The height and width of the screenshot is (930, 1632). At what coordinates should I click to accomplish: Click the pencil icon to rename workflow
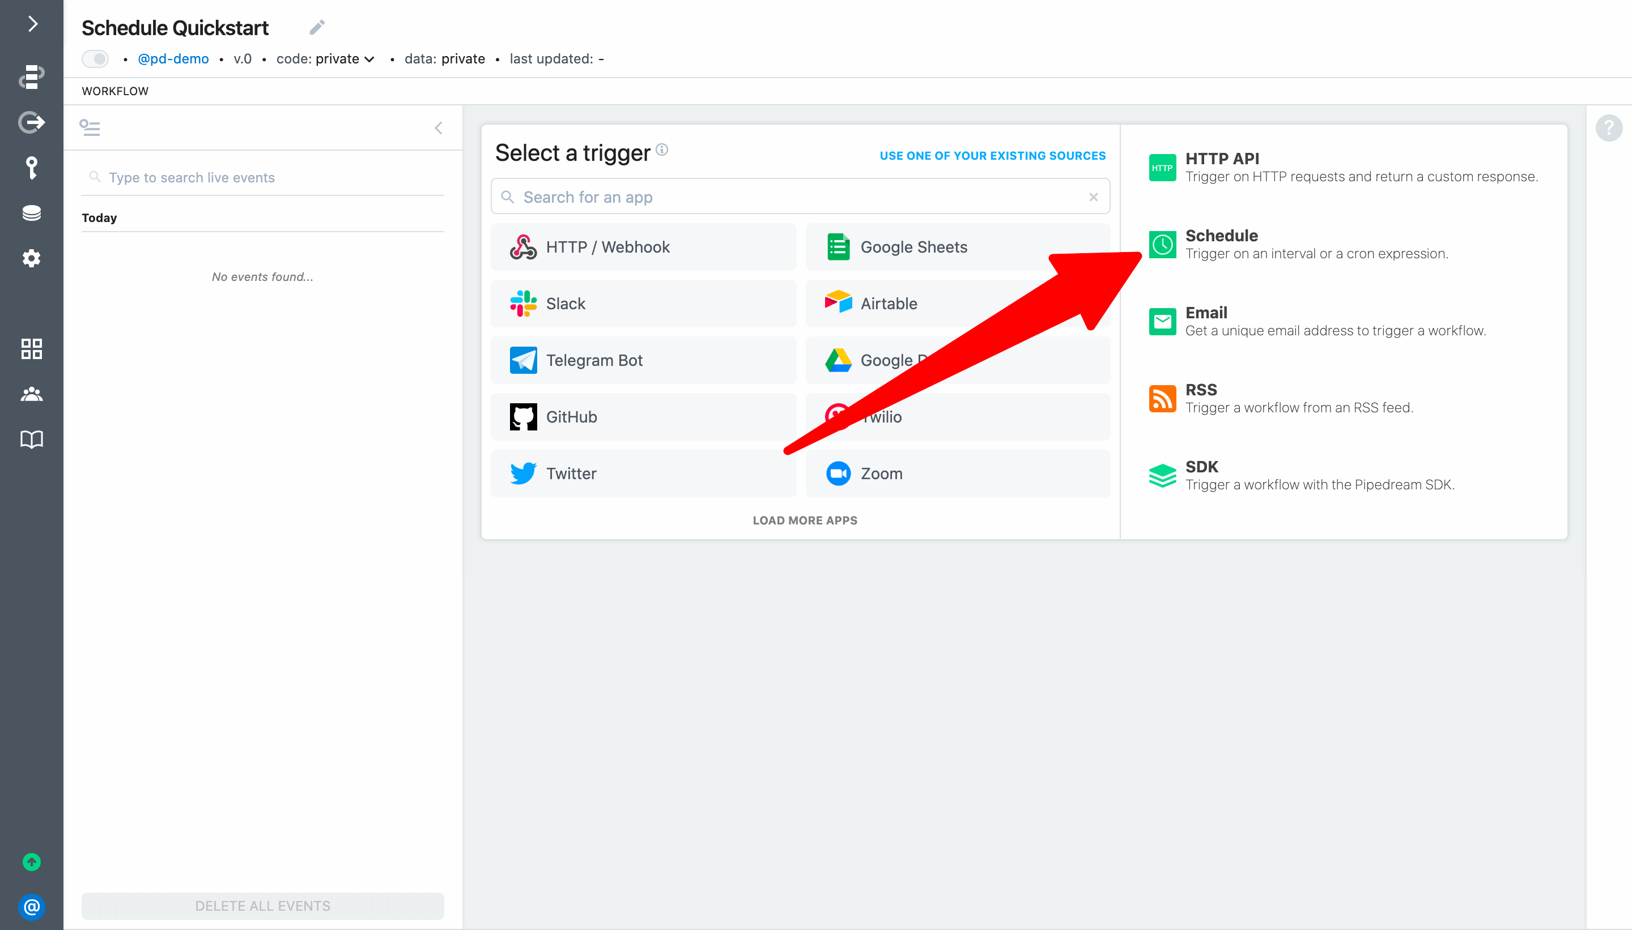317,27
